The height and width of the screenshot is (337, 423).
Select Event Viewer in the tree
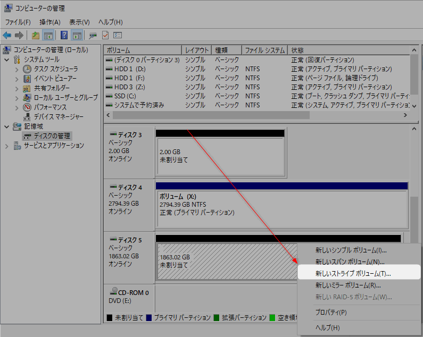click(x=55, y=79)
